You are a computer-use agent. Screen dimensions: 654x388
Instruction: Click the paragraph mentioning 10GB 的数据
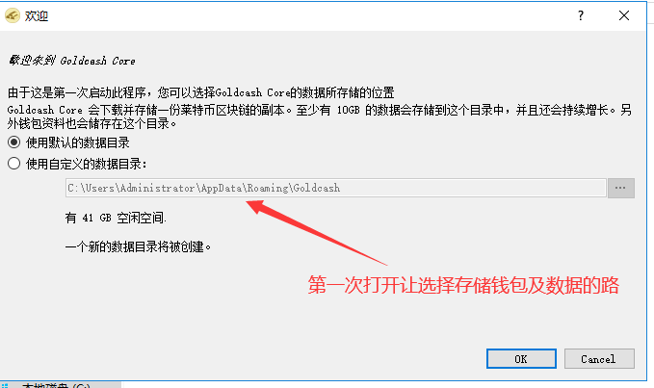[320, 116]
